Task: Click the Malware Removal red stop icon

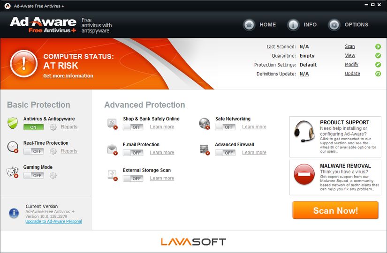Action: pyautogui.click(x=304, y=174)
